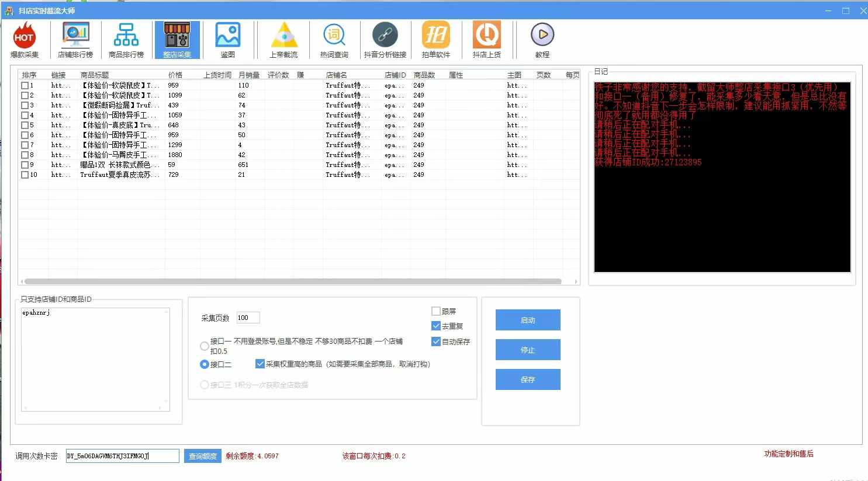Click the red log 日记 console area
Viewport: 868px width, 481px height.
722,177
